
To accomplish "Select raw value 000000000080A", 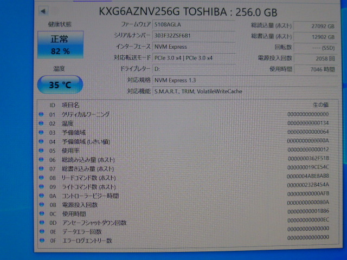I will click(x=308, y=202).
